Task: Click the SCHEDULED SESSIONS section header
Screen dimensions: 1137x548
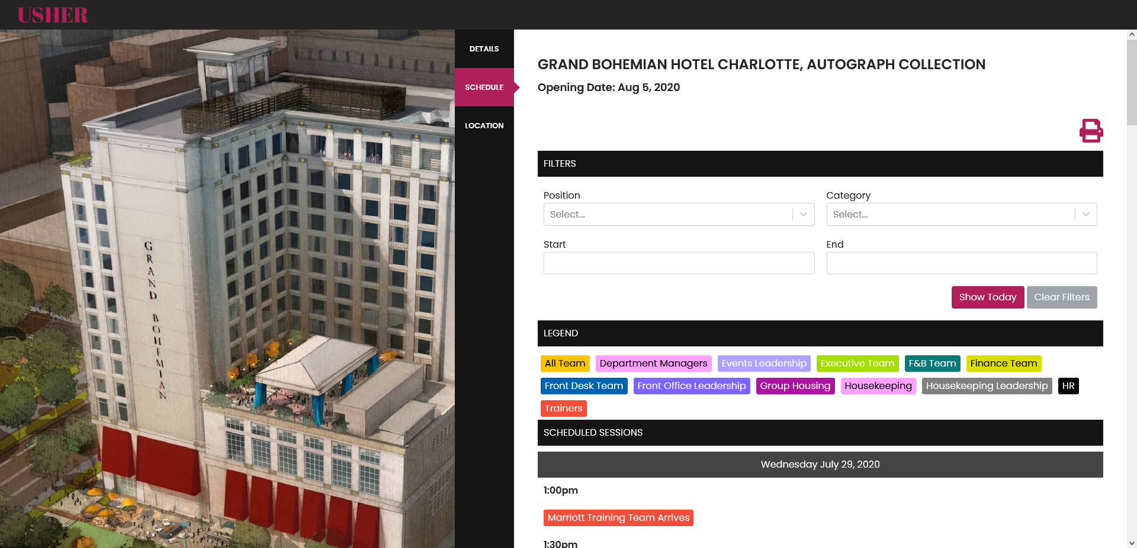Action: [x=820, y=433]
